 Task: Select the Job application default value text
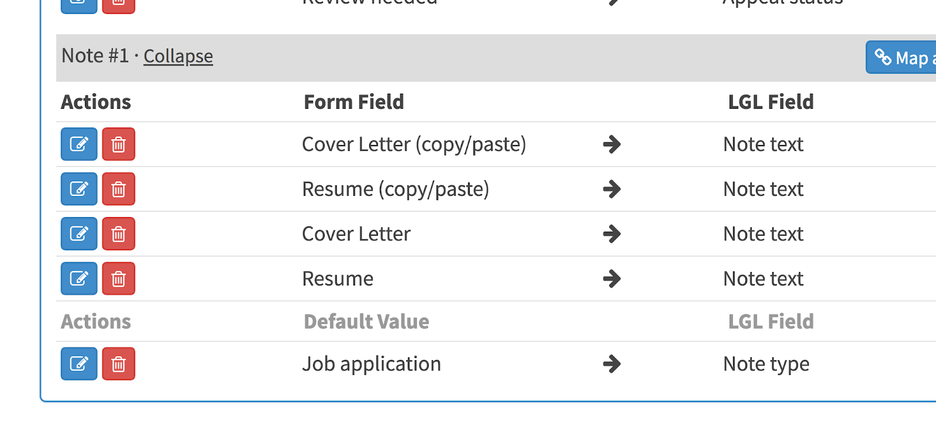pos(371,364)
